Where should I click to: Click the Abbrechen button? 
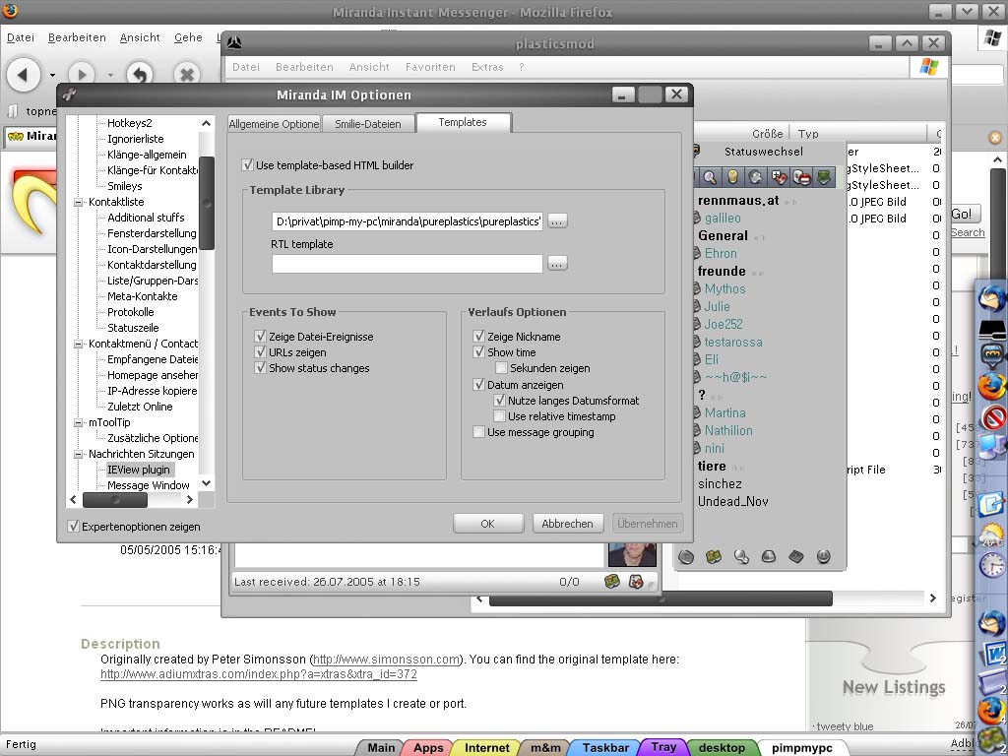567,524
